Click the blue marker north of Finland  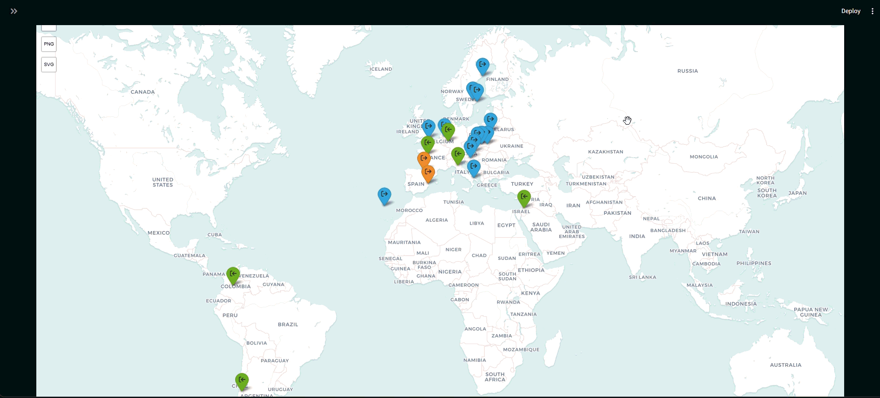tap(482, 65)
